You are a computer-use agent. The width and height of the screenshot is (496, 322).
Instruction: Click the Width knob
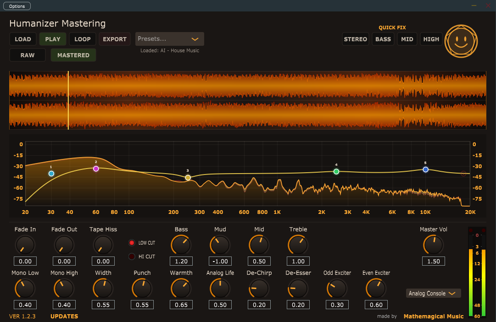(103, 289)
